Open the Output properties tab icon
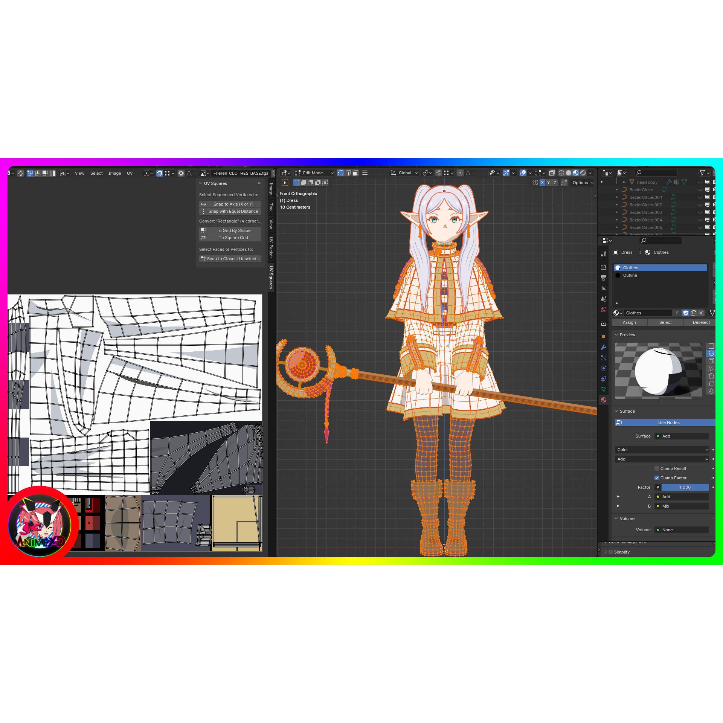This screenshot has width=723, height=723. click(604, 278)
